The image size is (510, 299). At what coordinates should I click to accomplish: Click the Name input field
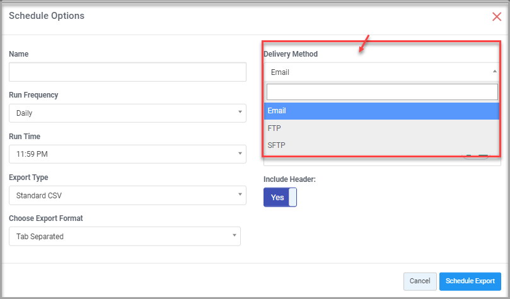[127, 72]
